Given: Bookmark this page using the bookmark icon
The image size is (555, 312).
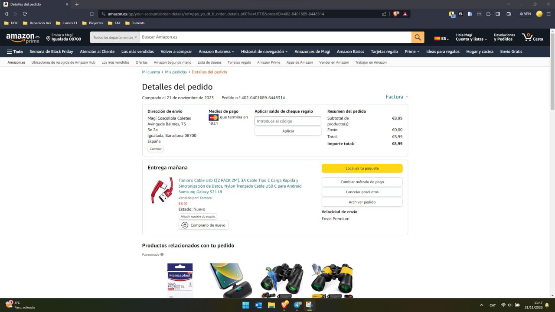Looking at the screenshot, I should [x=92, y=14].
